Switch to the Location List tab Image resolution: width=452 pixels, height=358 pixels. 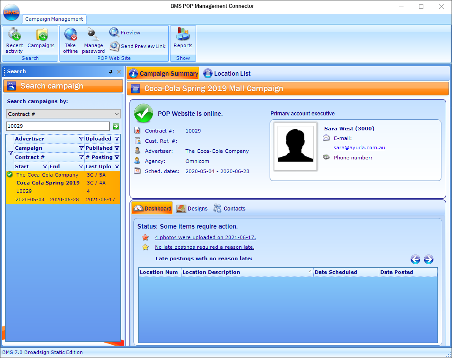point(227,74)
